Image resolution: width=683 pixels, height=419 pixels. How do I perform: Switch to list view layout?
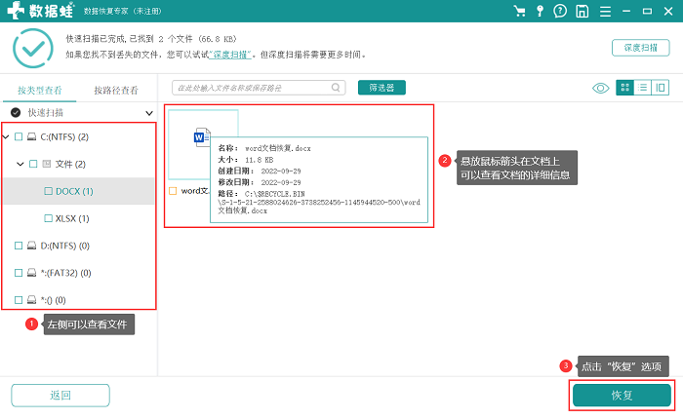click(x=642, y=88)
